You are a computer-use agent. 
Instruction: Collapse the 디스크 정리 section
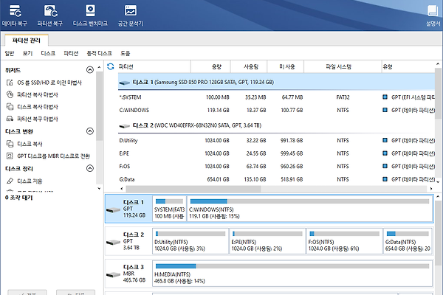pos(90,168)
